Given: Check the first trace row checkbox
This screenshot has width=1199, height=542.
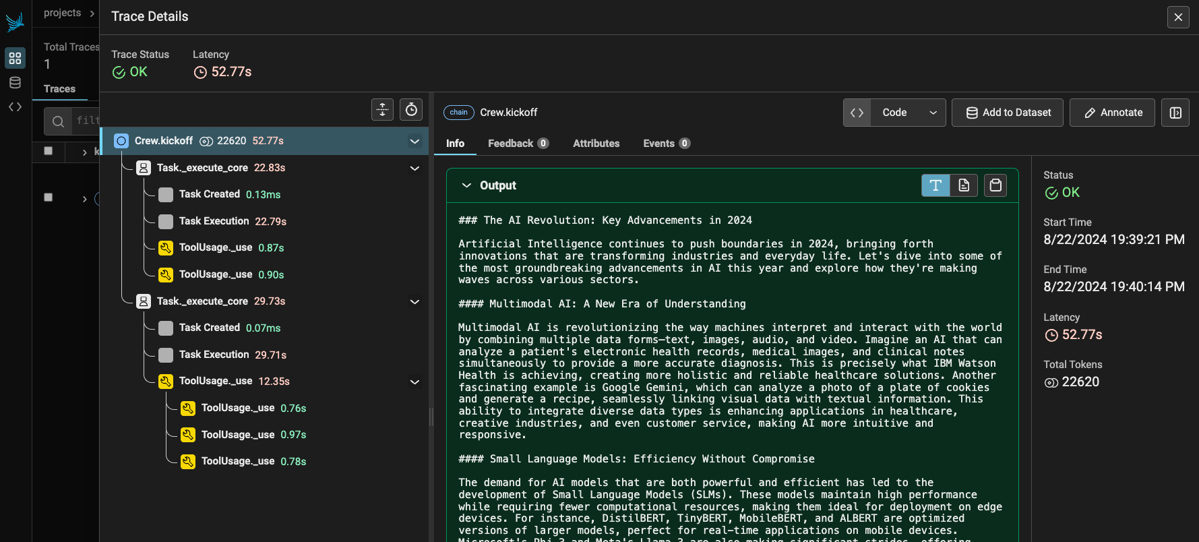Looking at the screenshot, I should point(48,151).
